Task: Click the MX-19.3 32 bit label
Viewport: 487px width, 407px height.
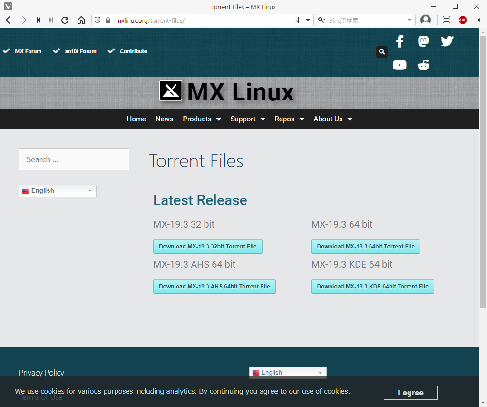Action: click(184, 224)
